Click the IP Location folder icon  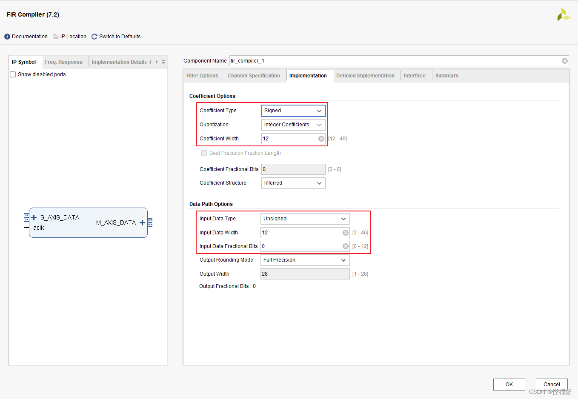(56, 37)
